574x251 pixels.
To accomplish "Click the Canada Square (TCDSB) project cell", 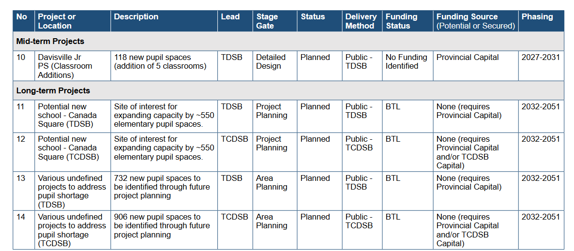I will click(68, 148).
